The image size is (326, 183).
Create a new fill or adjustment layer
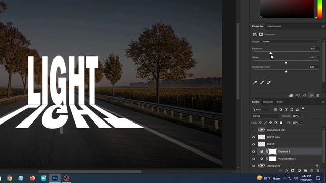(299, 171)
